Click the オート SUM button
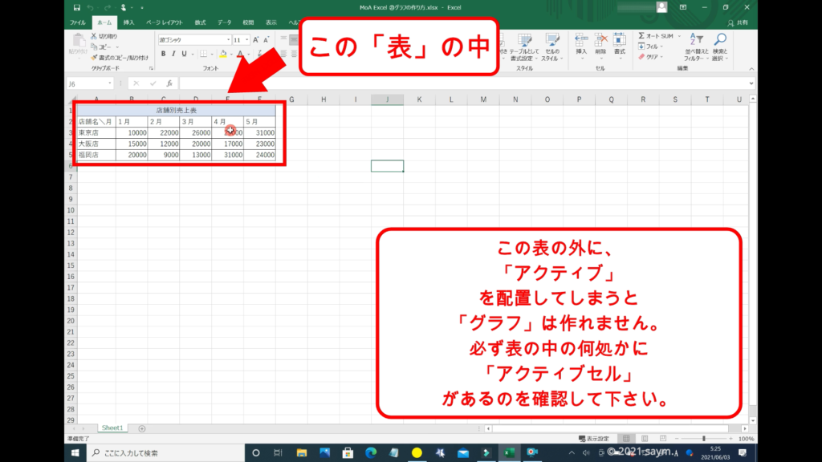 tap(658, 36)
